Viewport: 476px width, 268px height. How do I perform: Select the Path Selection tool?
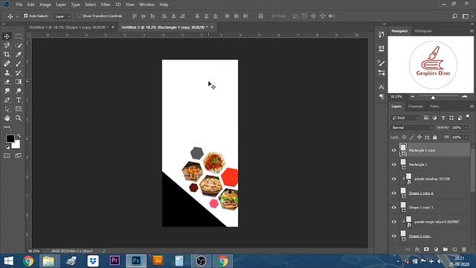(7, 109)
